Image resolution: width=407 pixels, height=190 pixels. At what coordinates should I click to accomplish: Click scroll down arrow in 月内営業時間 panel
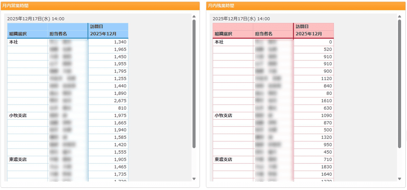click(194, 178)
